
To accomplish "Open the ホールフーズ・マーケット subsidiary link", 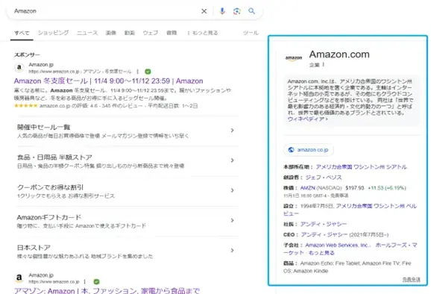I will coord(397,245).
